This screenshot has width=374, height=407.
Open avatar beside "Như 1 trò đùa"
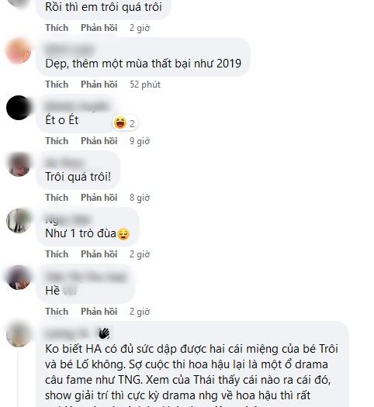tap(19, 221)
